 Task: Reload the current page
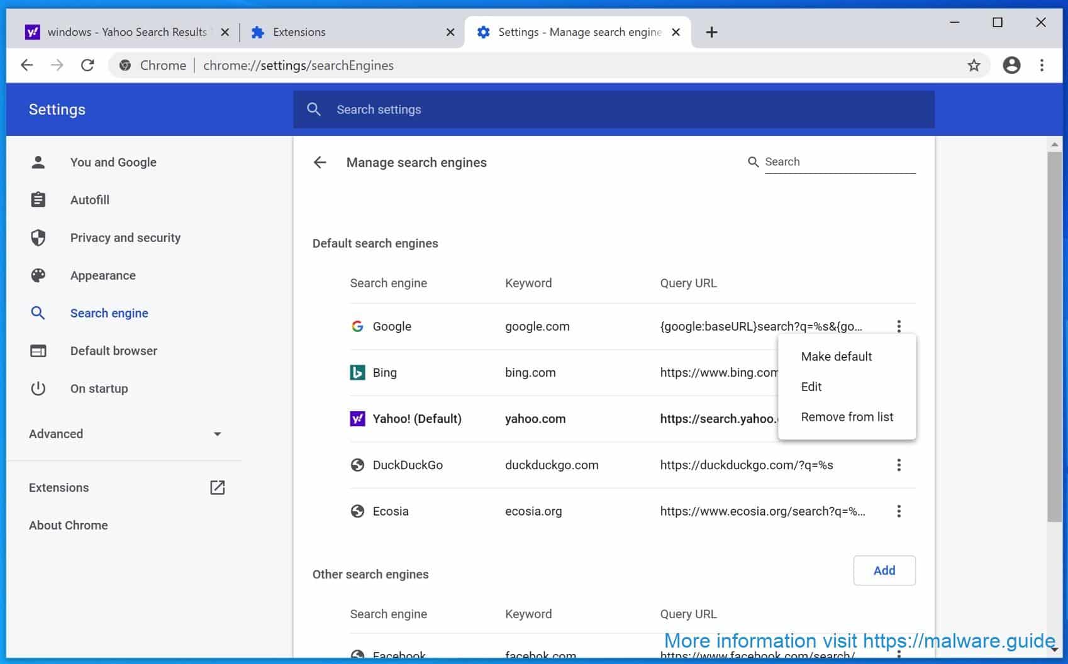tap(87, 65)
